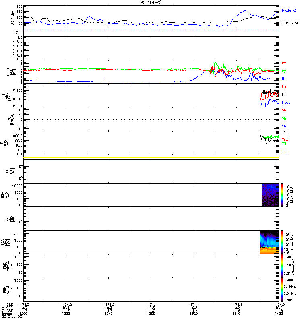Click the blue Ti⊥ legend label
The height and width of the screenshot is (322, 302).
[x=284, y=152]
